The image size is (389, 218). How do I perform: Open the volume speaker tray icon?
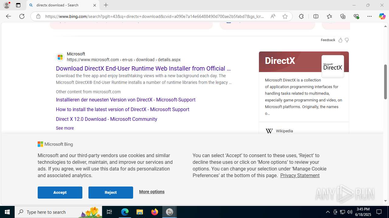coord(349,212)
